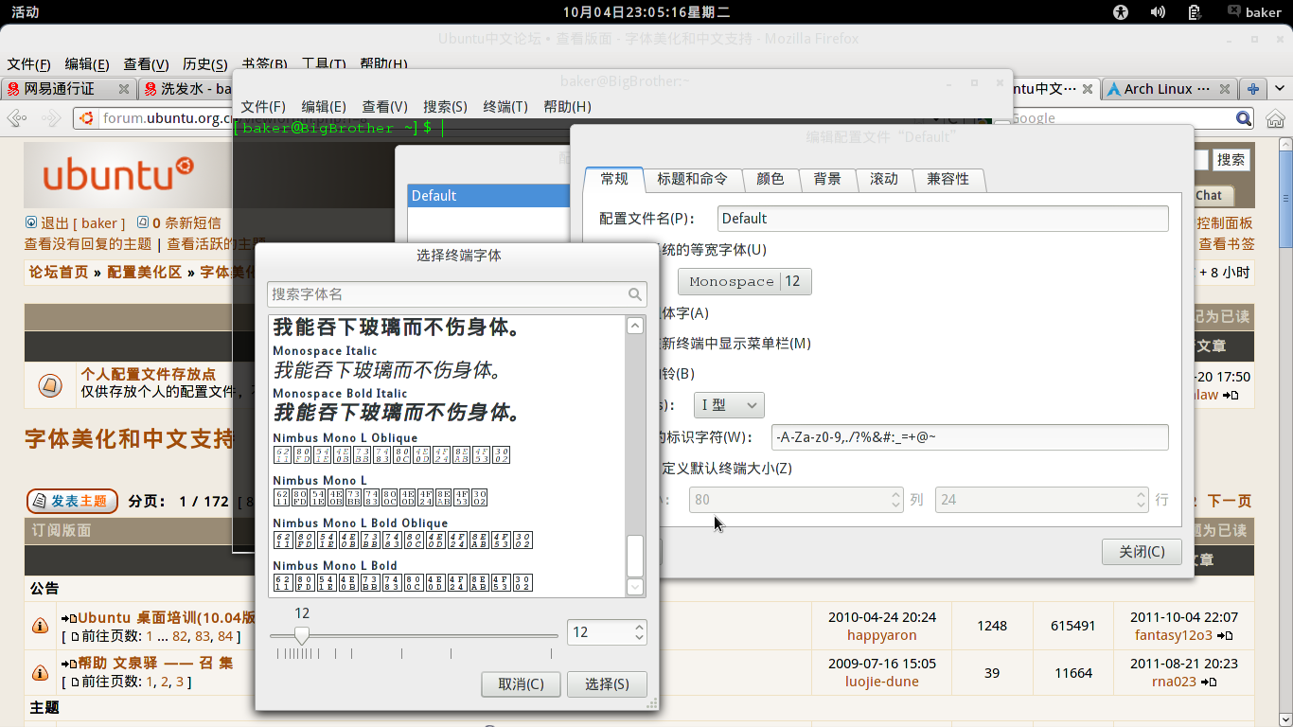
Task: Click the newest-post arrow before 帮助 文泉驿
Action: [x=68, y=665]
